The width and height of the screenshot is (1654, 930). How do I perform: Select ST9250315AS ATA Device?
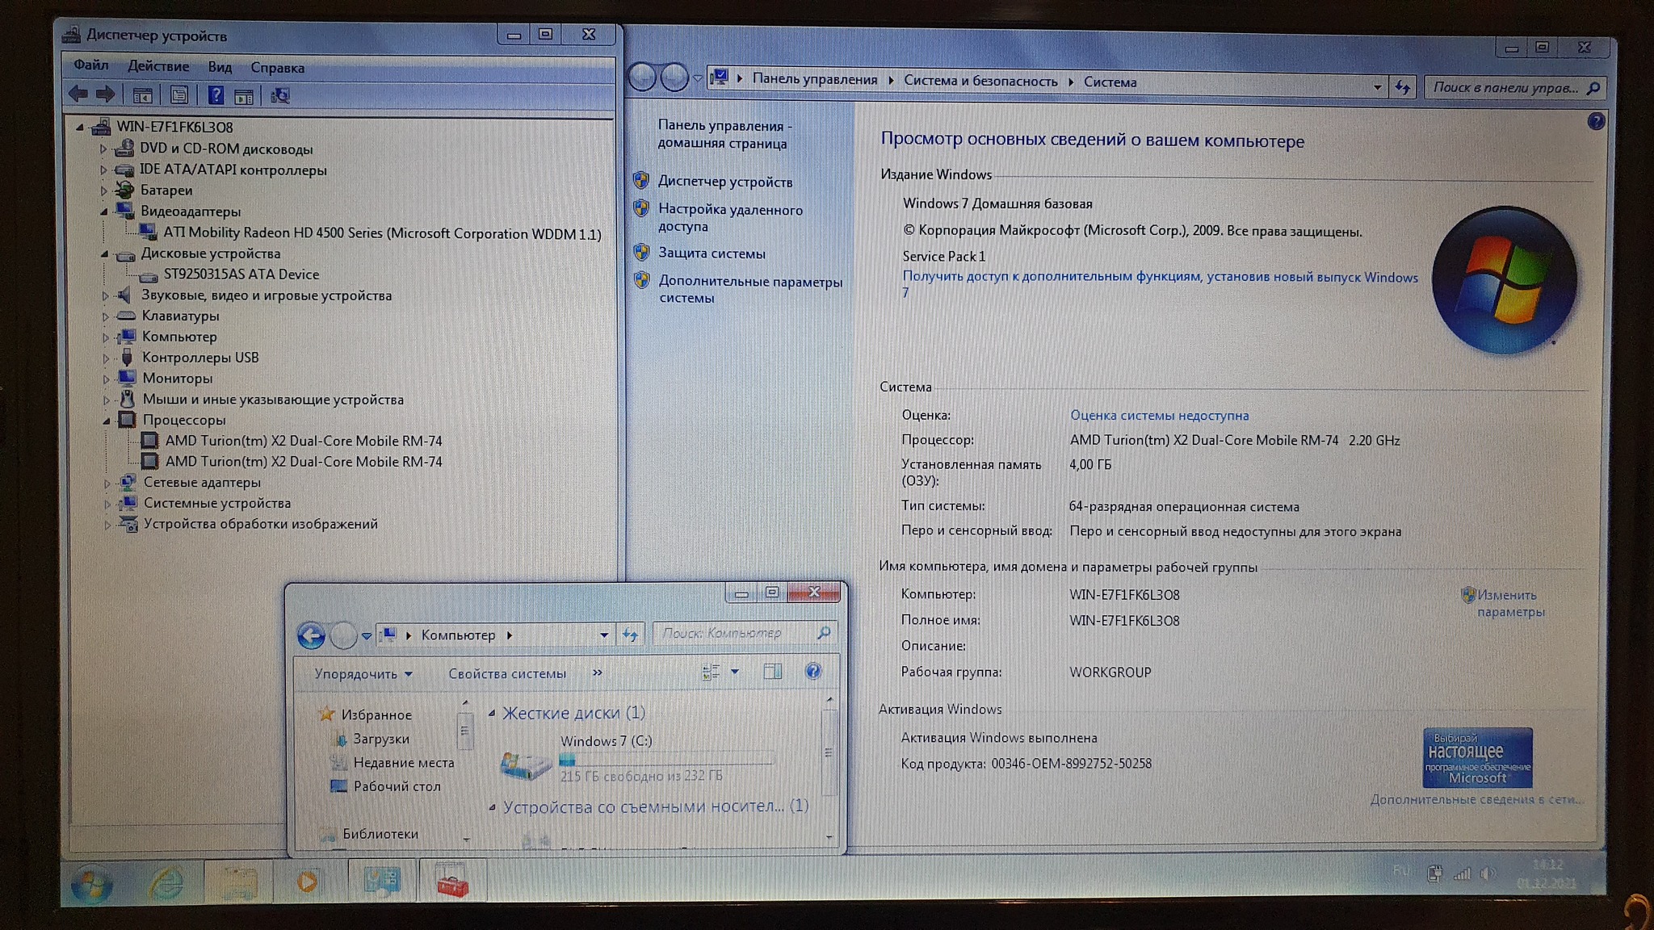coord(241,274)
